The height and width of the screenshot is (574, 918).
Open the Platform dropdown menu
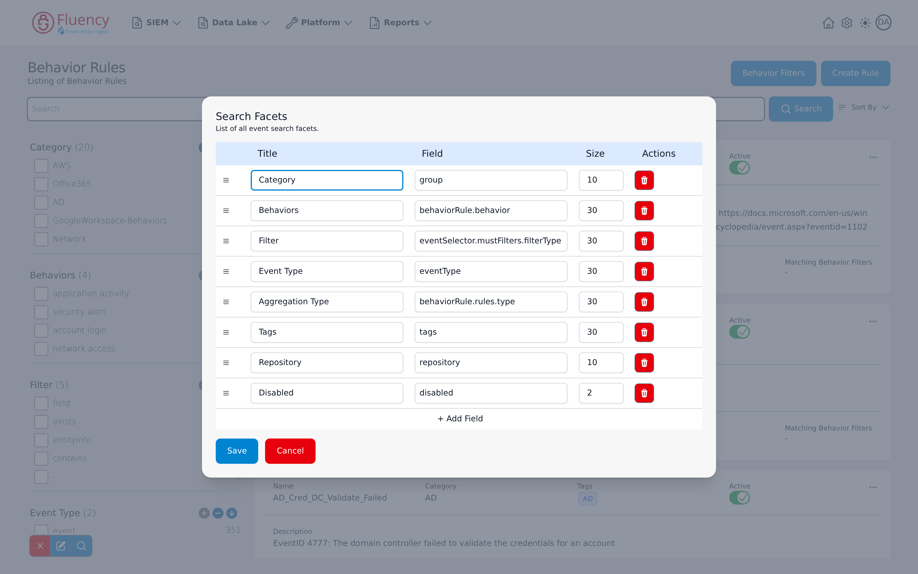click(x=319, y=23)
